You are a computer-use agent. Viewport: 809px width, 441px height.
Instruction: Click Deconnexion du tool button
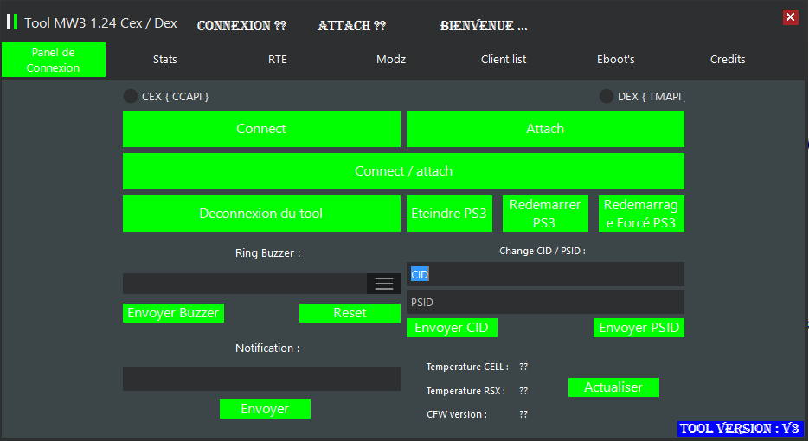[x=261, y=214]
